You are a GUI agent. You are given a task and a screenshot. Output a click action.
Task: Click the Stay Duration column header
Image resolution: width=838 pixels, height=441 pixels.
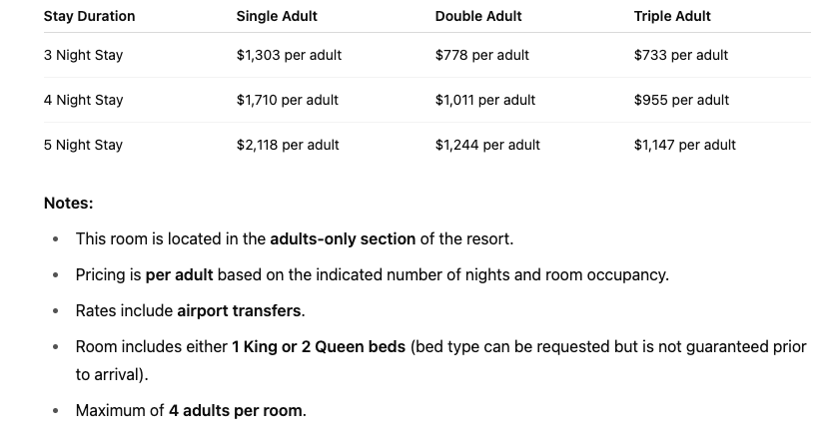tap(89, 16)
